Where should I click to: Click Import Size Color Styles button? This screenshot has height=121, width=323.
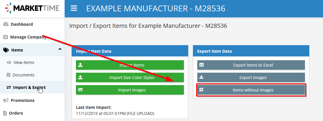coord(130,78)
